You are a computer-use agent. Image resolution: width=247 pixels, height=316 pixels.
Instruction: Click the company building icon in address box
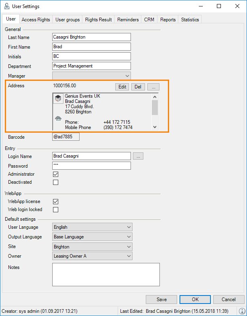click(x=58, y=99)
